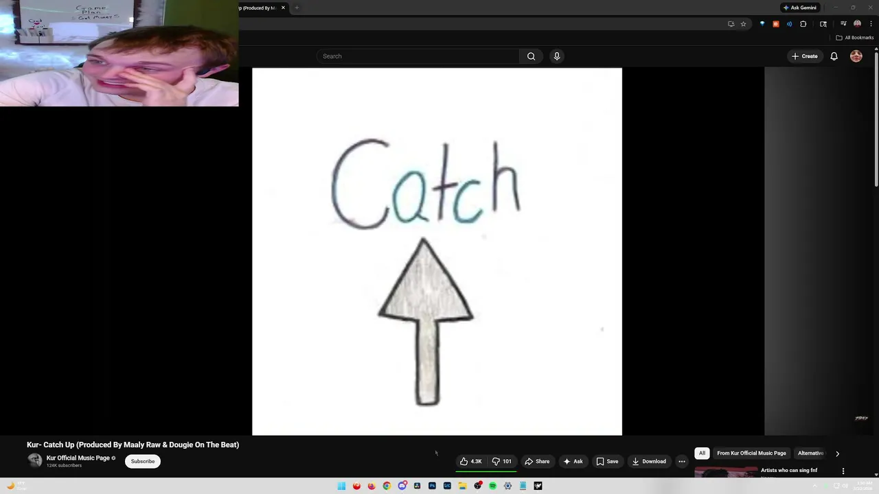Focus the YouTube Search field
The height and width of the screenshot is (494, 879).
click(418, 56)
